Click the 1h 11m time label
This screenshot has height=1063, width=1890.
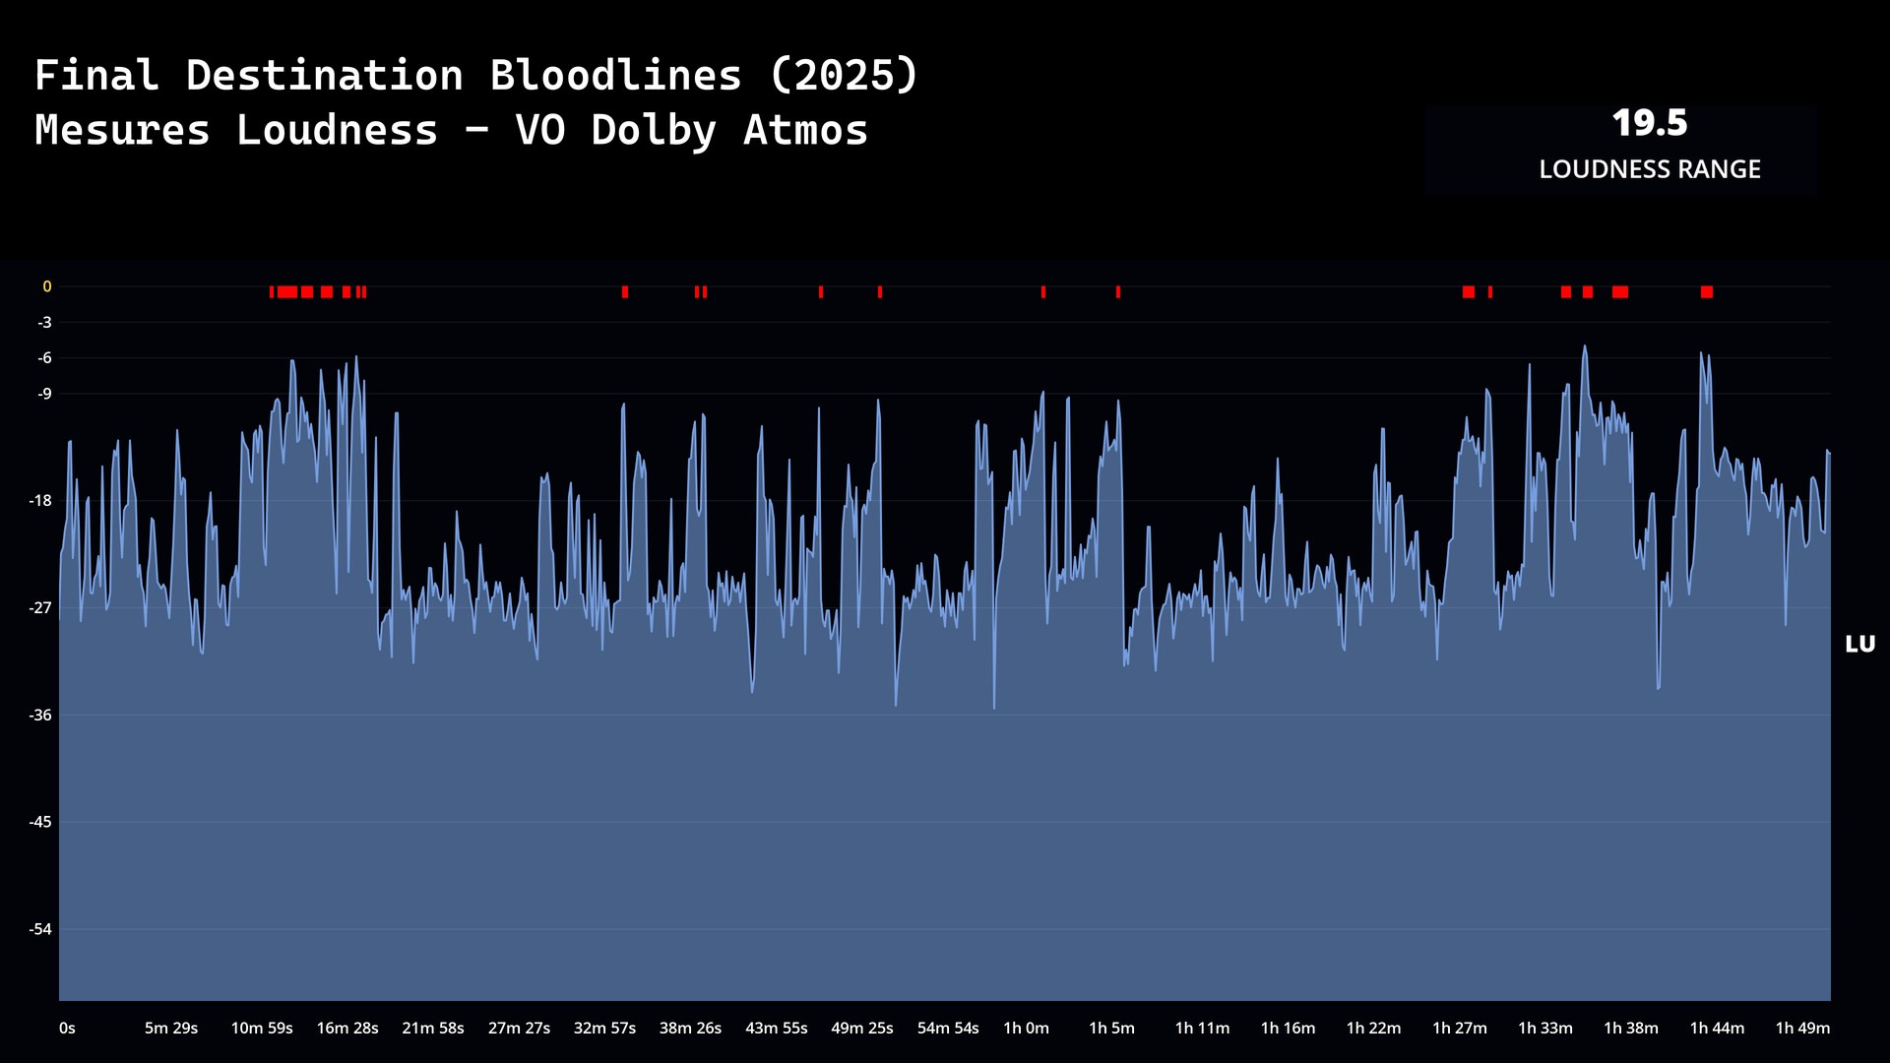[1202, 1028]
